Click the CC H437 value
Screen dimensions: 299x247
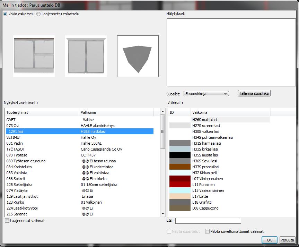tap(88, 155)
